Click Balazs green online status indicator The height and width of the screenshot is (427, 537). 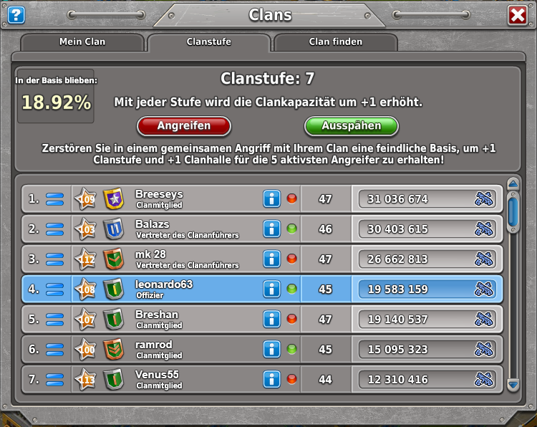[292, 229]
